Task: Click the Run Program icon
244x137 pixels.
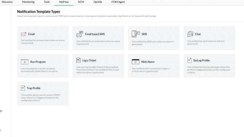Action: [x=24, y=62]
